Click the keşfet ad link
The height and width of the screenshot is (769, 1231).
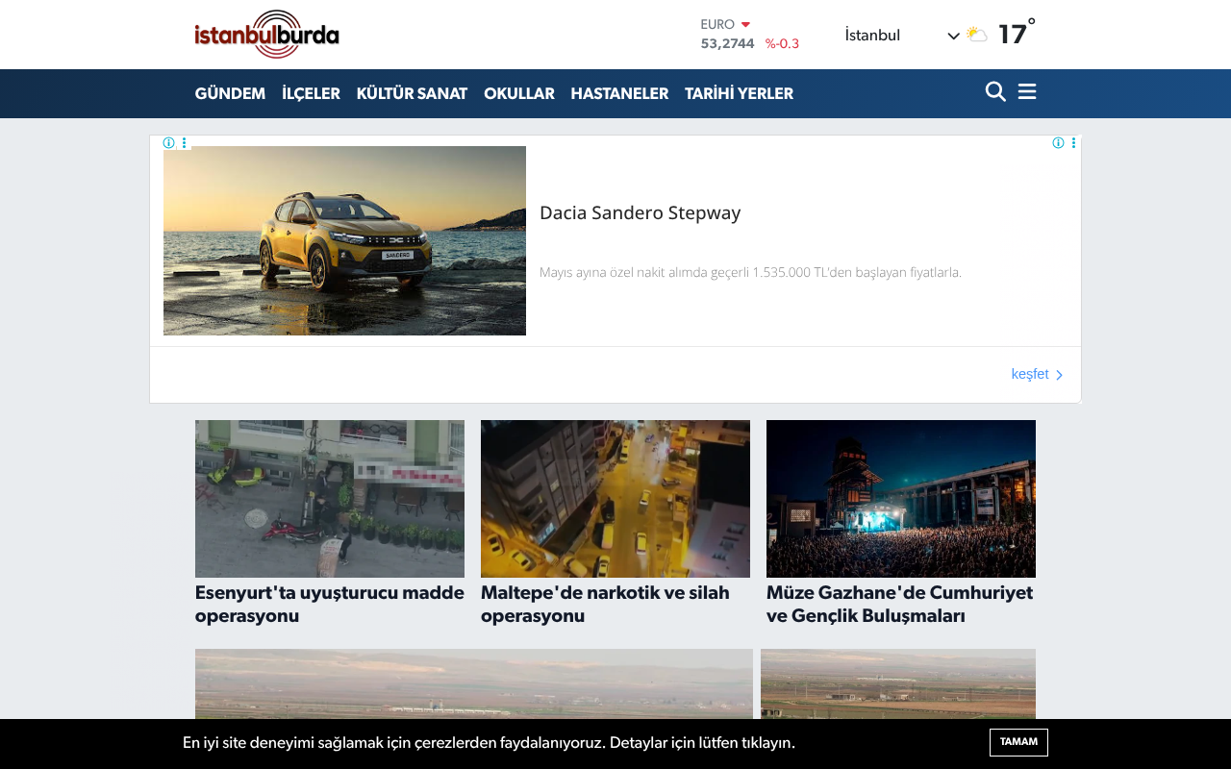click(1037, 374)
